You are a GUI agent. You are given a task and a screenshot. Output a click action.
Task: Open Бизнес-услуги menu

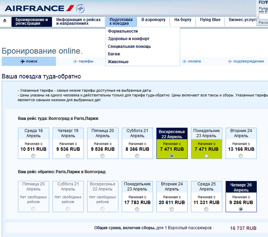(243, 20)
